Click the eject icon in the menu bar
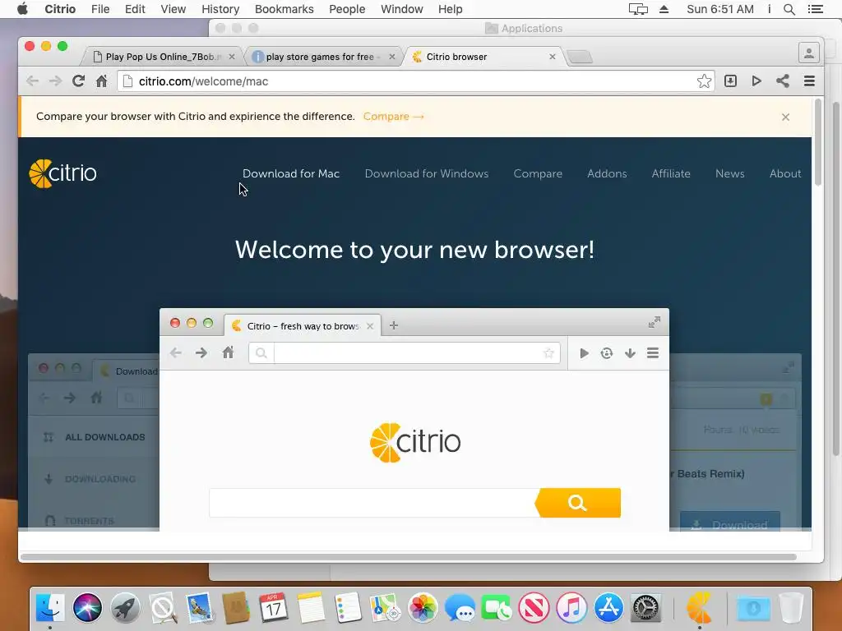This screenshot has height=631, width=842. (x=664, y=9)
